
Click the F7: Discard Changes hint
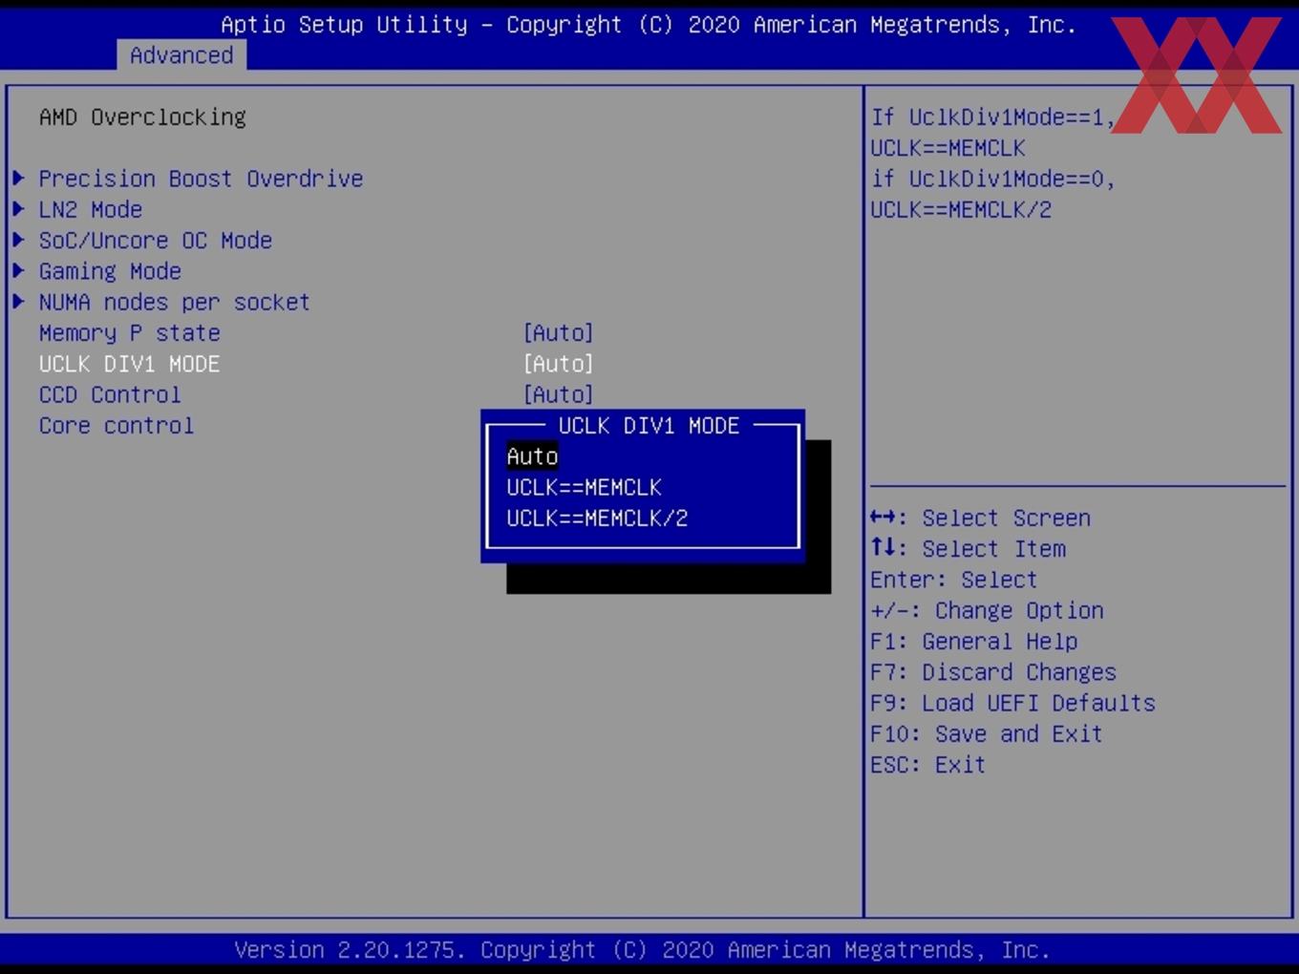pos(992,672)
